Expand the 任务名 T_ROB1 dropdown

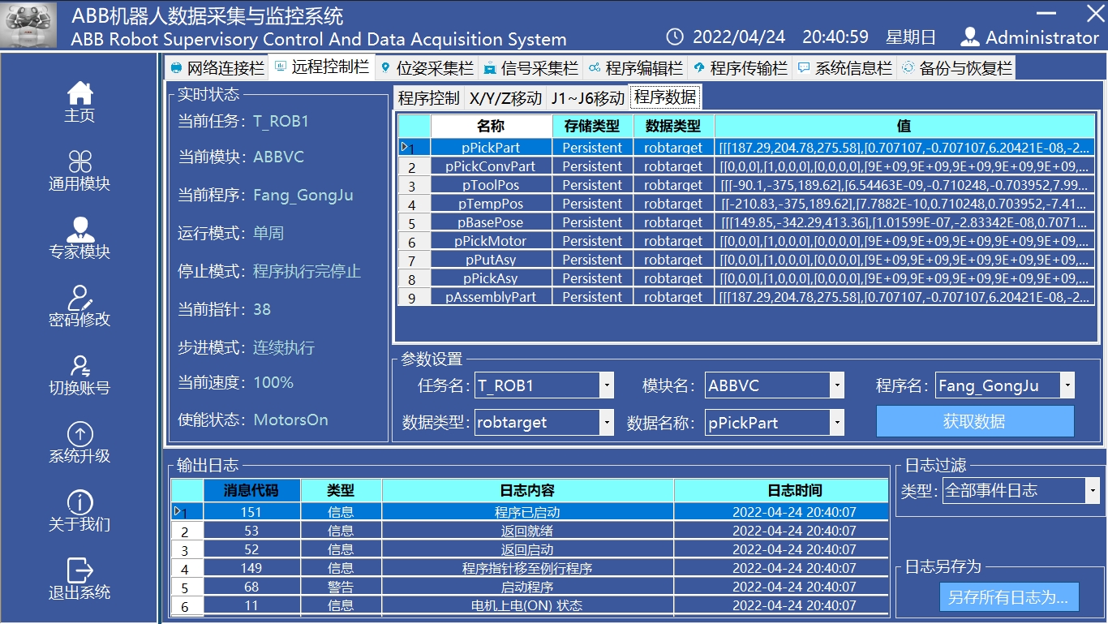pyautogui.click(x=606, y=385)
